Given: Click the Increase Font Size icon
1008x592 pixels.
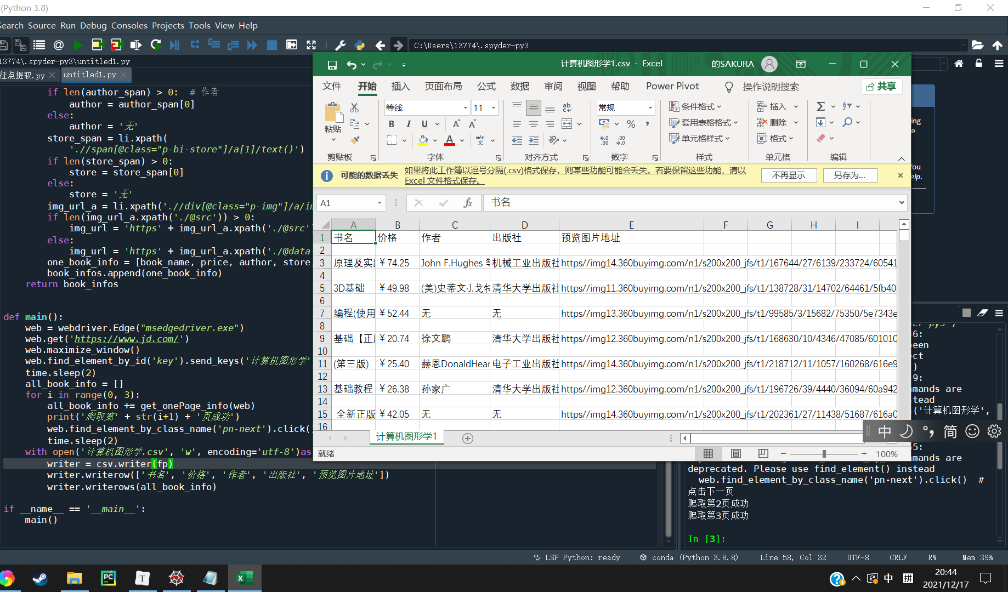Looking at the screenshot, I should (x=456, y=124).
